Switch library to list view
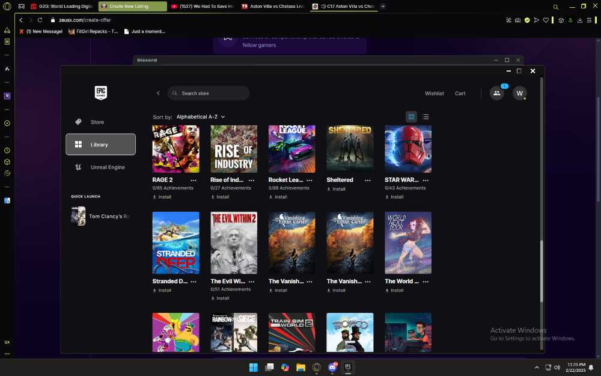This screenshot has width=601, height=376. coord(426,117)
